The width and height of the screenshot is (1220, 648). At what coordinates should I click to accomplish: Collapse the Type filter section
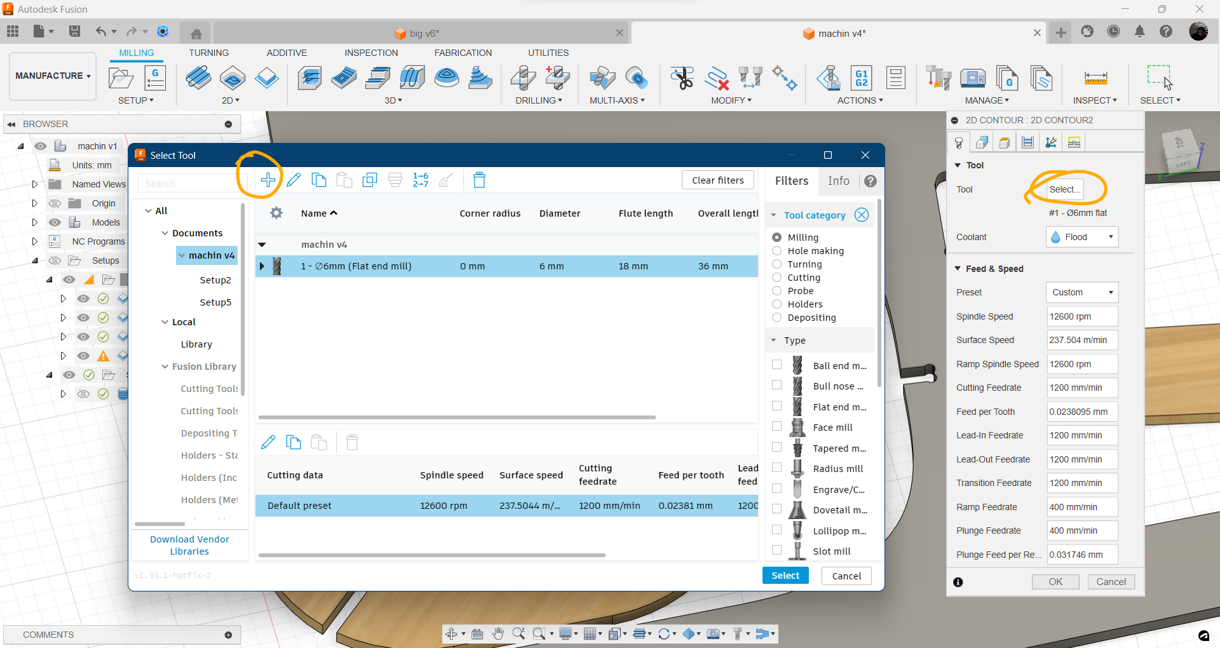pos(773,341)
